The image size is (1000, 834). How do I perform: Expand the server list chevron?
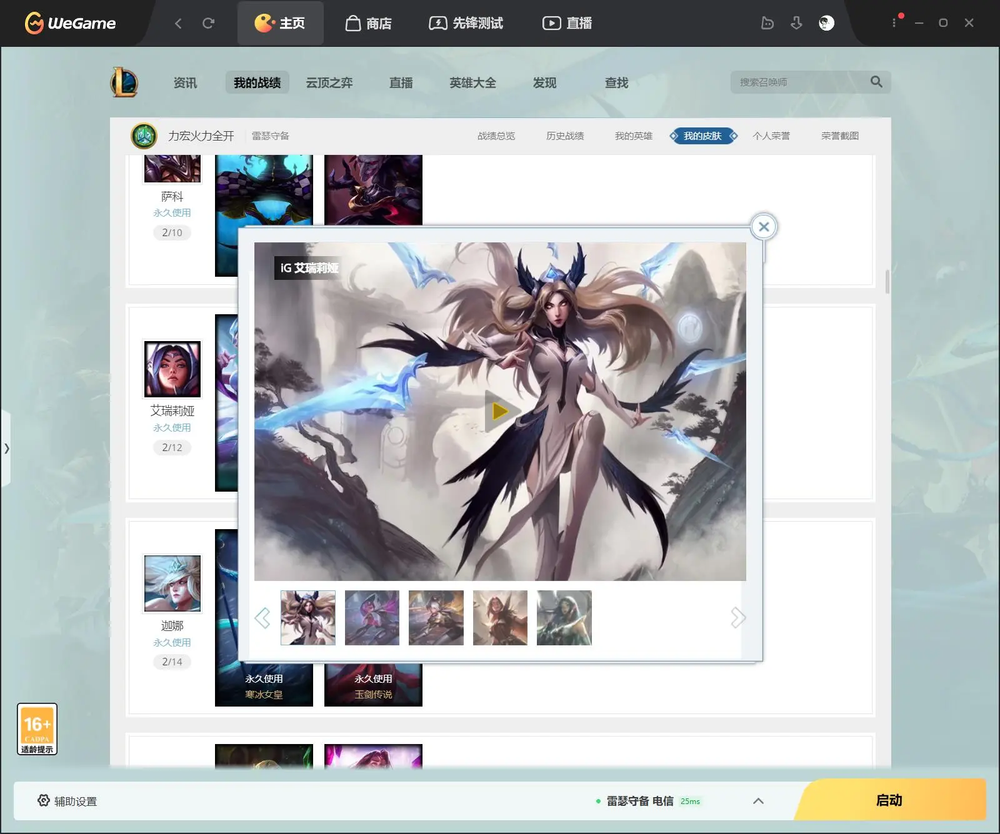(758, 801)
